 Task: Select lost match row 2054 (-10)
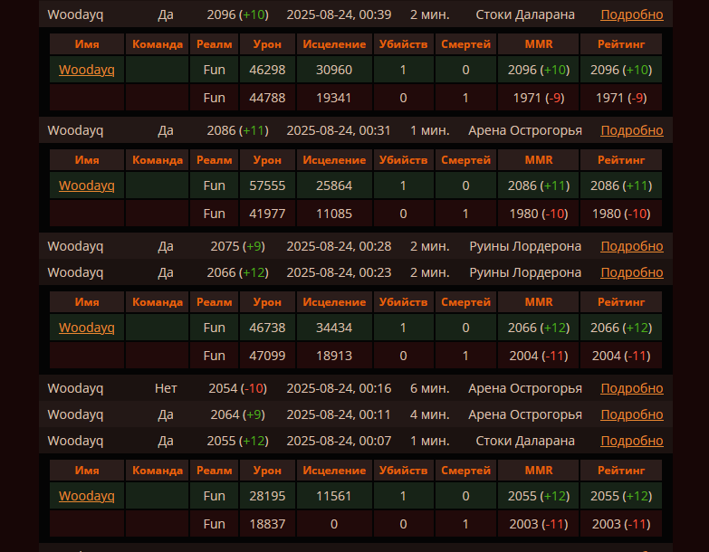355,388
